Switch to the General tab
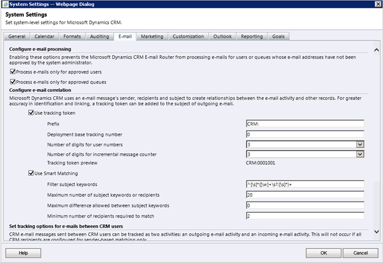The image size is (383, 263). (17, 36)
